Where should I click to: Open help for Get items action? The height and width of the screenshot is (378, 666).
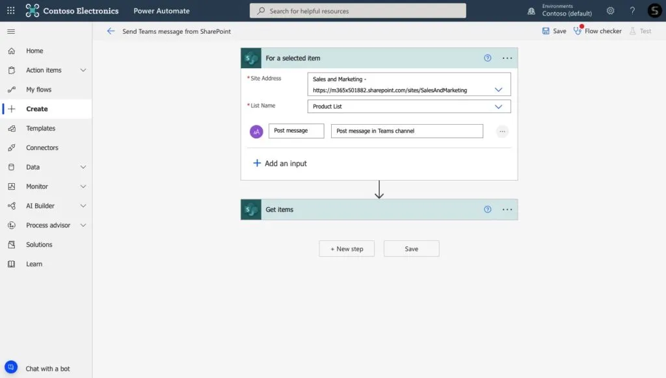coord(488,210)
